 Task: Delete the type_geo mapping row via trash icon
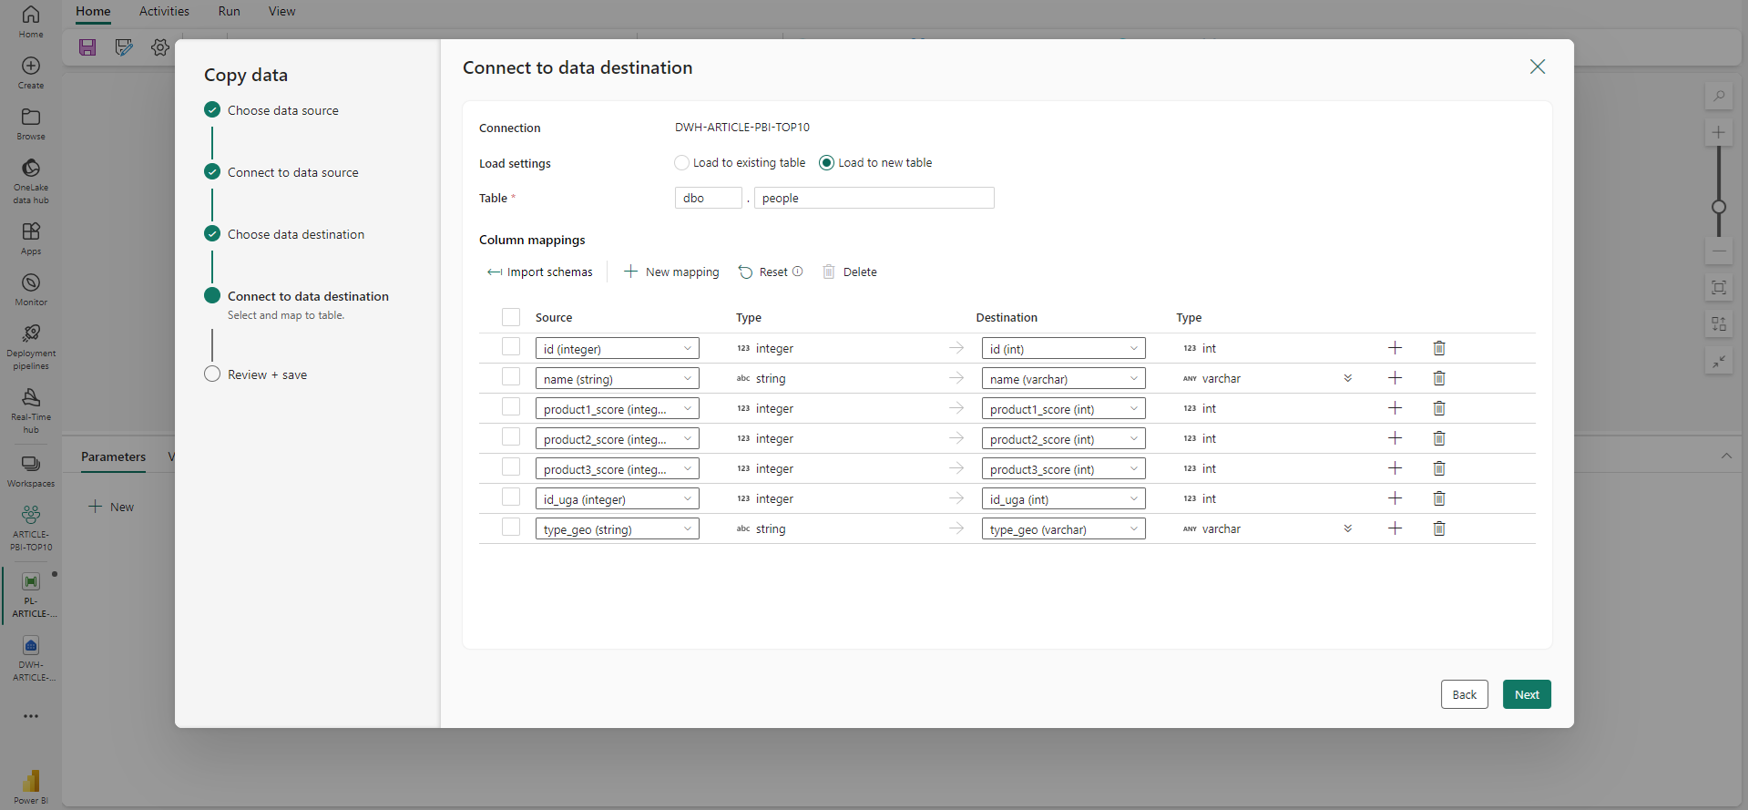pyautogui.click(x=1439, y=528)
